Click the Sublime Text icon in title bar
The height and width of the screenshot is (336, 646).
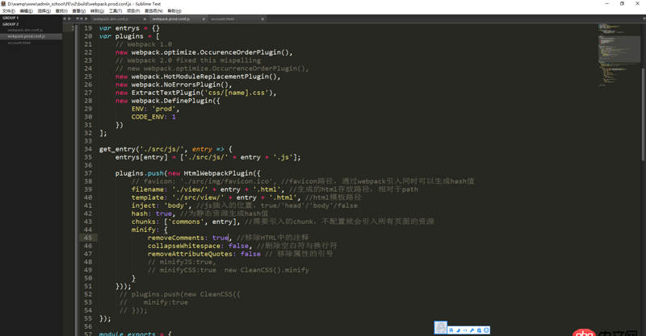4,4
